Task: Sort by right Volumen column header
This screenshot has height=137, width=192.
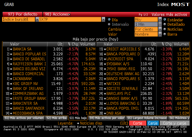Action: click(181, 44)
